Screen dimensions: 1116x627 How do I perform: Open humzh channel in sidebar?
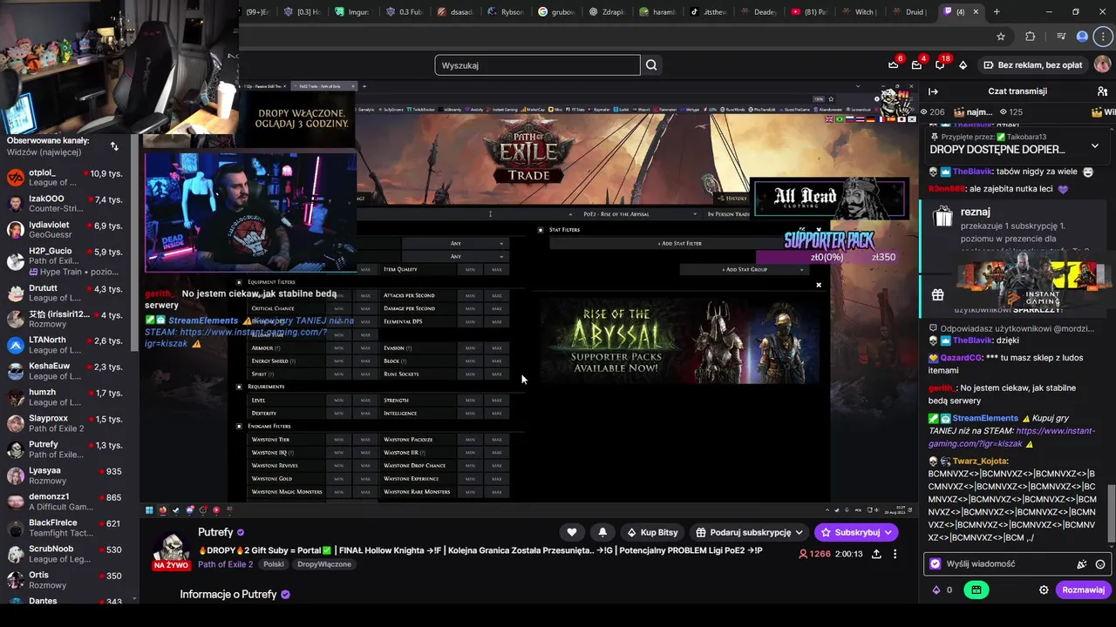coord(66,397)
